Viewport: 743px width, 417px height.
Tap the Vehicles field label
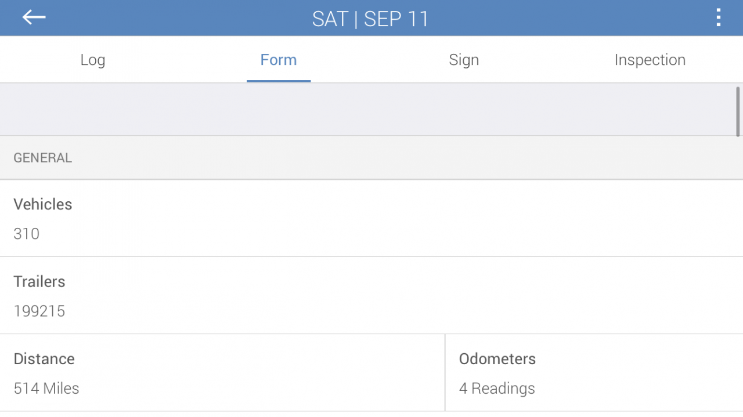coord(43,204)
